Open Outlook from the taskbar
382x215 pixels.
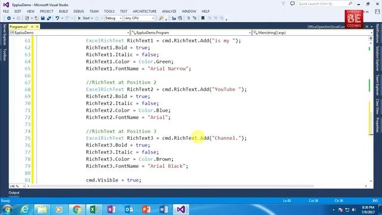pos(129,210)
